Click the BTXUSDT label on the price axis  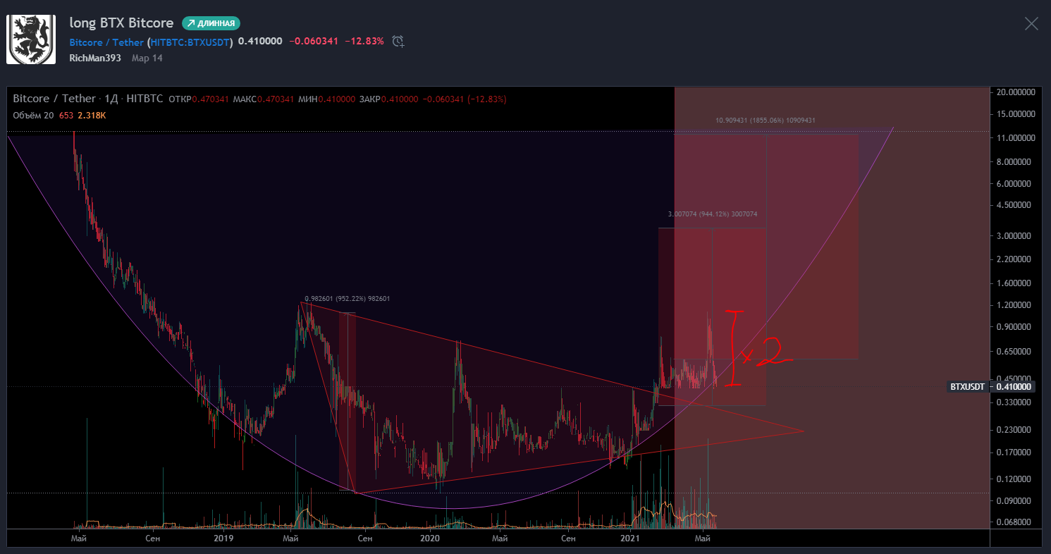[x=967, y=386]
